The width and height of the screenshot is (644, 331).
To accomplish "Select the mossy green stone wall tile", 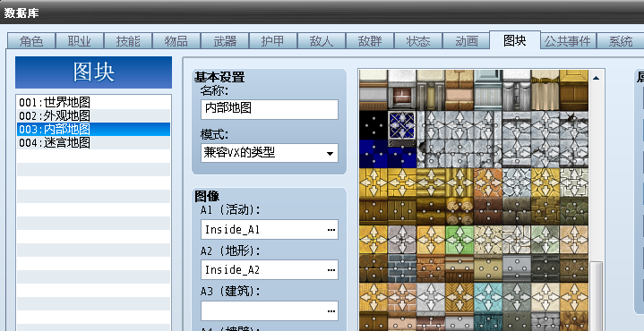I will coord(574,211).
